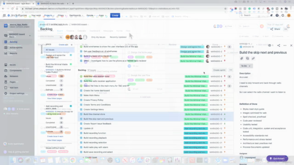This screenshot has width=294, height=165.
Task: Open Project settings in the sidebar
Action: [17, 93]
